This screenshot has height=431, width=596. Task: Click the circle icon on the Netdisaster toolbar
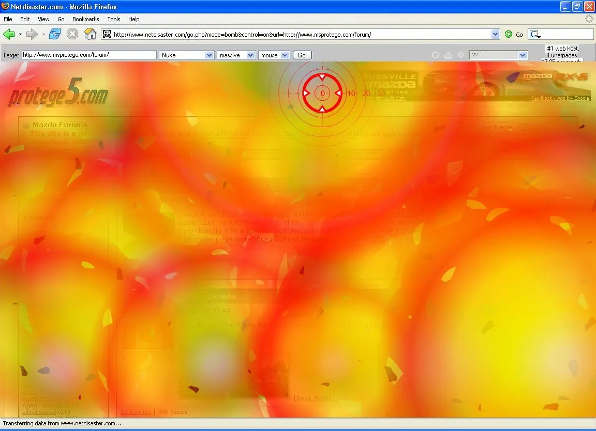point(435,55)
